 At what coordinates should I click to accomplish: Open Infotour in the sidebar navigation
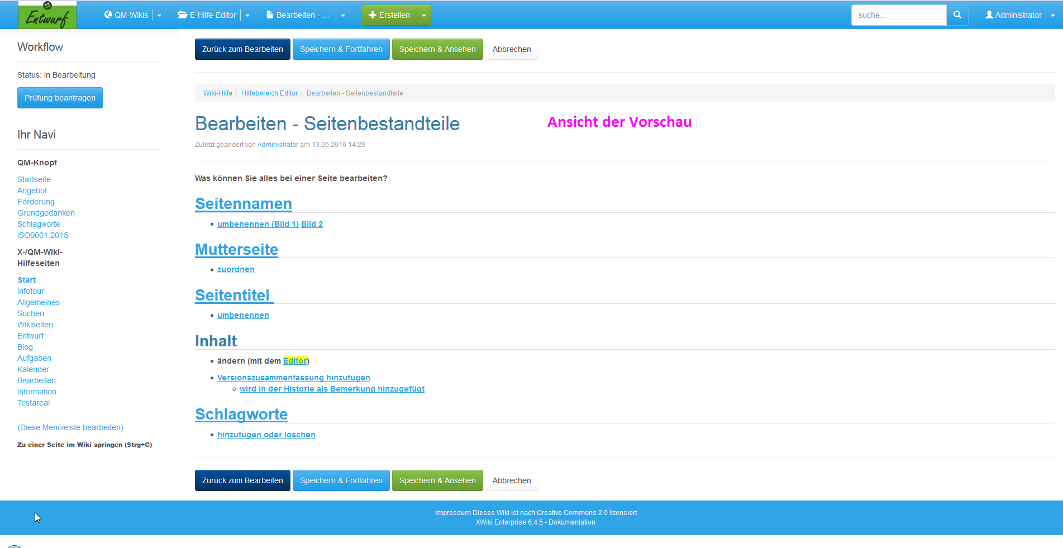coord(31,291)
